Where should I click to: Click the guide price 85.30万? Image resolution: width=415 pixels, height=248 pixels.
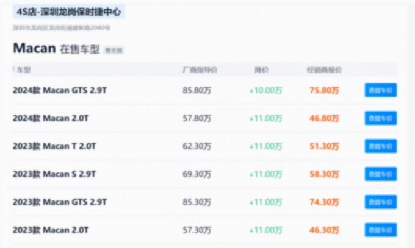[197, 202]
